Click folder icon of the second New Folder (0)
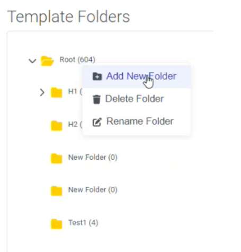Image resolution: width=241 pixels, height=252 pixels. [57, 191]
